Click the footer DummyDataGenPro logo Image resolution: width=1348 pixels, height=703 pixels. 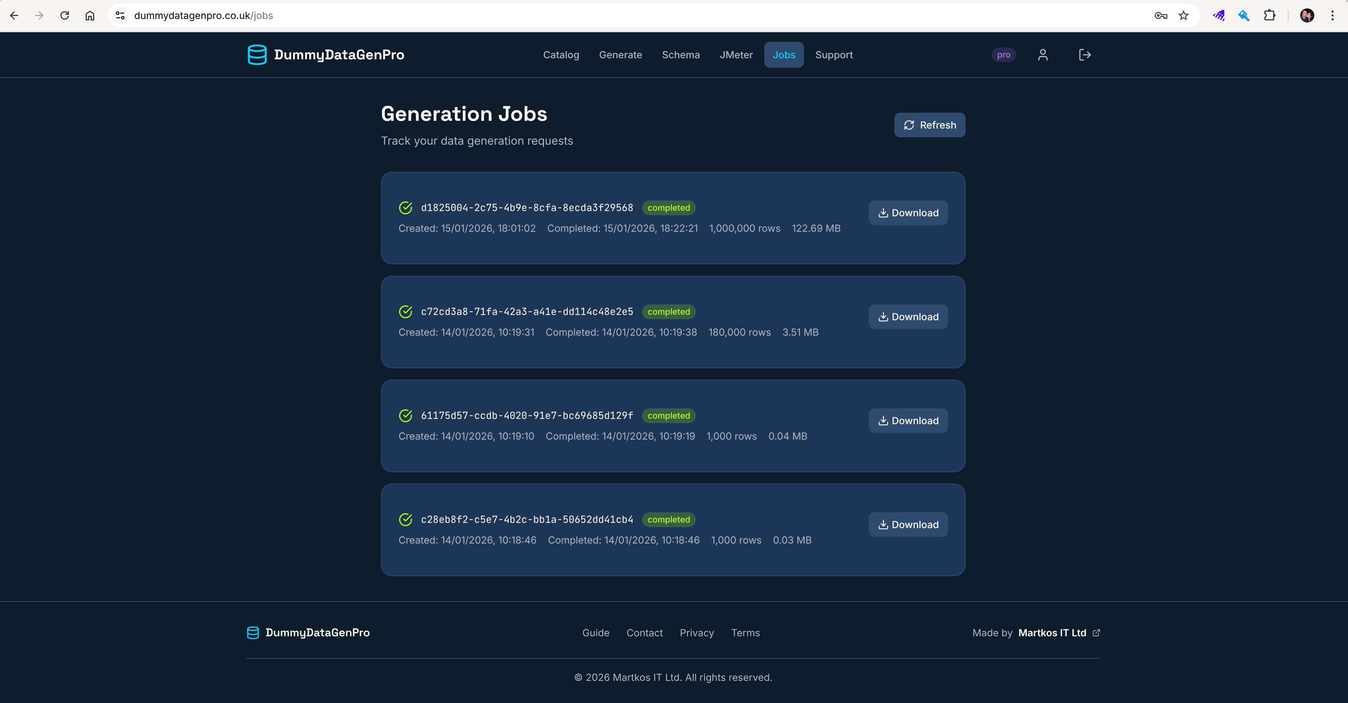tap(253, 633)
